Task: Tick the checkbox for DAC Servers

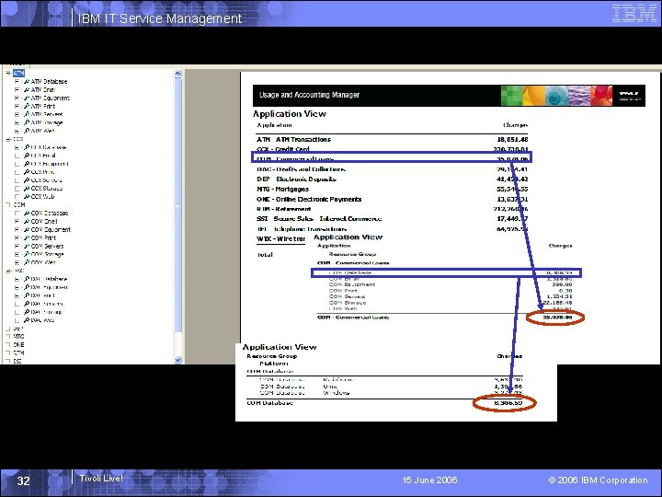Action: click(17, 304)
